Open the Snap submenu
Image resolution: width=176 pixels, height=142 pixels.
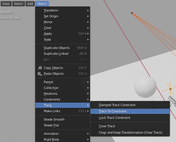63,40
